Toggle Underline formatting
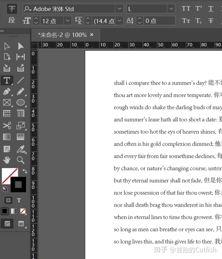This screenshot has width=222, height=259. point(211,9)
